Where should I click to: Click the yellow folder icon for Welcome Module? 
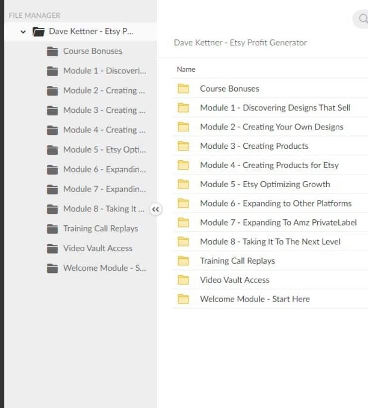click(184, 299)
